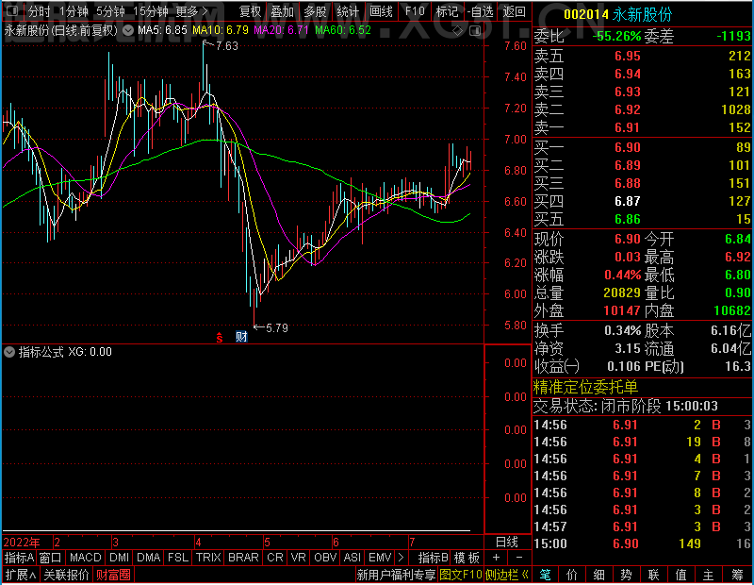Open the 复权 adjustment menu
Viewport: 754px width, 585px height.
coord(250,11)
